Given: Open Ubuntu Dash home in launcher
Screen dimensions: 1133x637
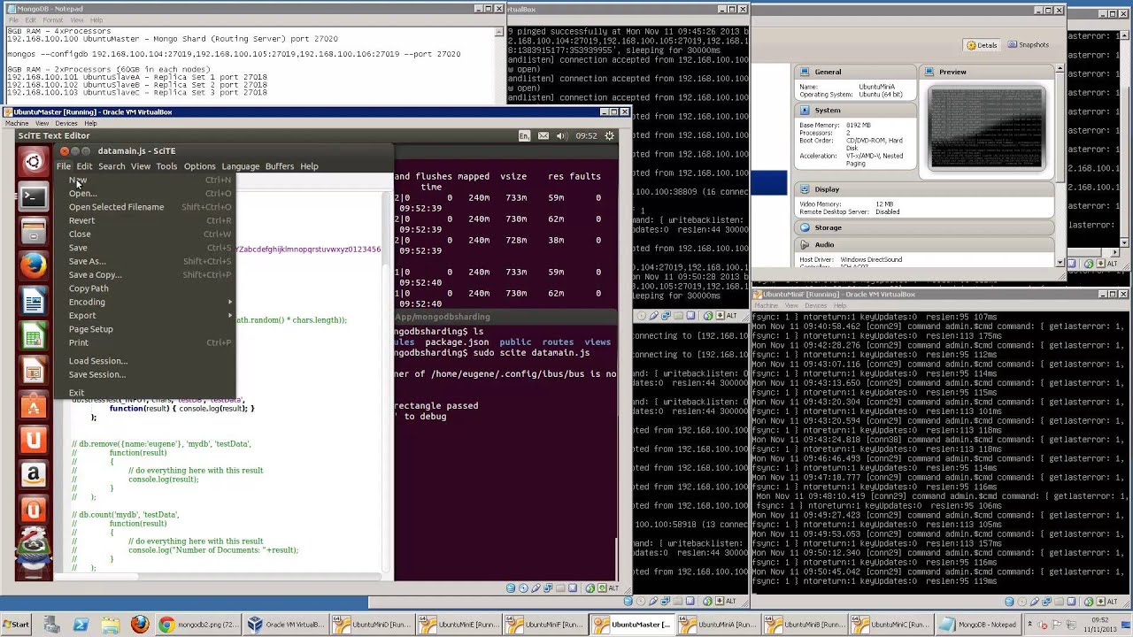Looking at the screenshot, I should [x=34, y=162].
